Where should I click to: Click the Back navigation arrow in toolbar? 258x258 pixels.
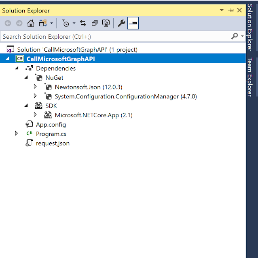tap(8, 23)
